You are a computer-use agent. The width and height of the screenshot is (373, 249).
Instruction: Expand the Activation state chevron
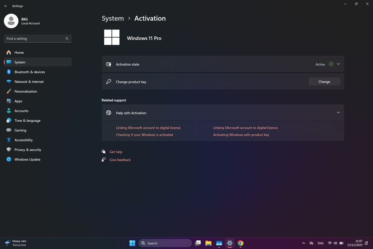(338, 64)
